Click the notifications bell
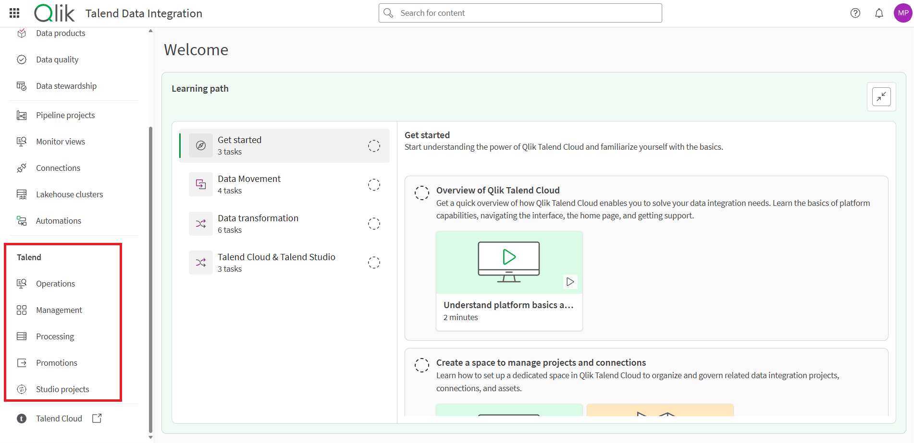Image resolution: width=914 pixels, height=443 pixels. (x=879, y=13)
